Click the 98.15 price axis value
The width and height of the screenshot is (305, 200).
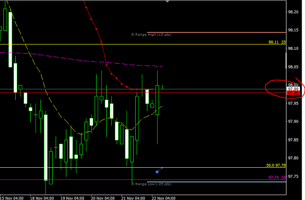[x=293, y=30]
